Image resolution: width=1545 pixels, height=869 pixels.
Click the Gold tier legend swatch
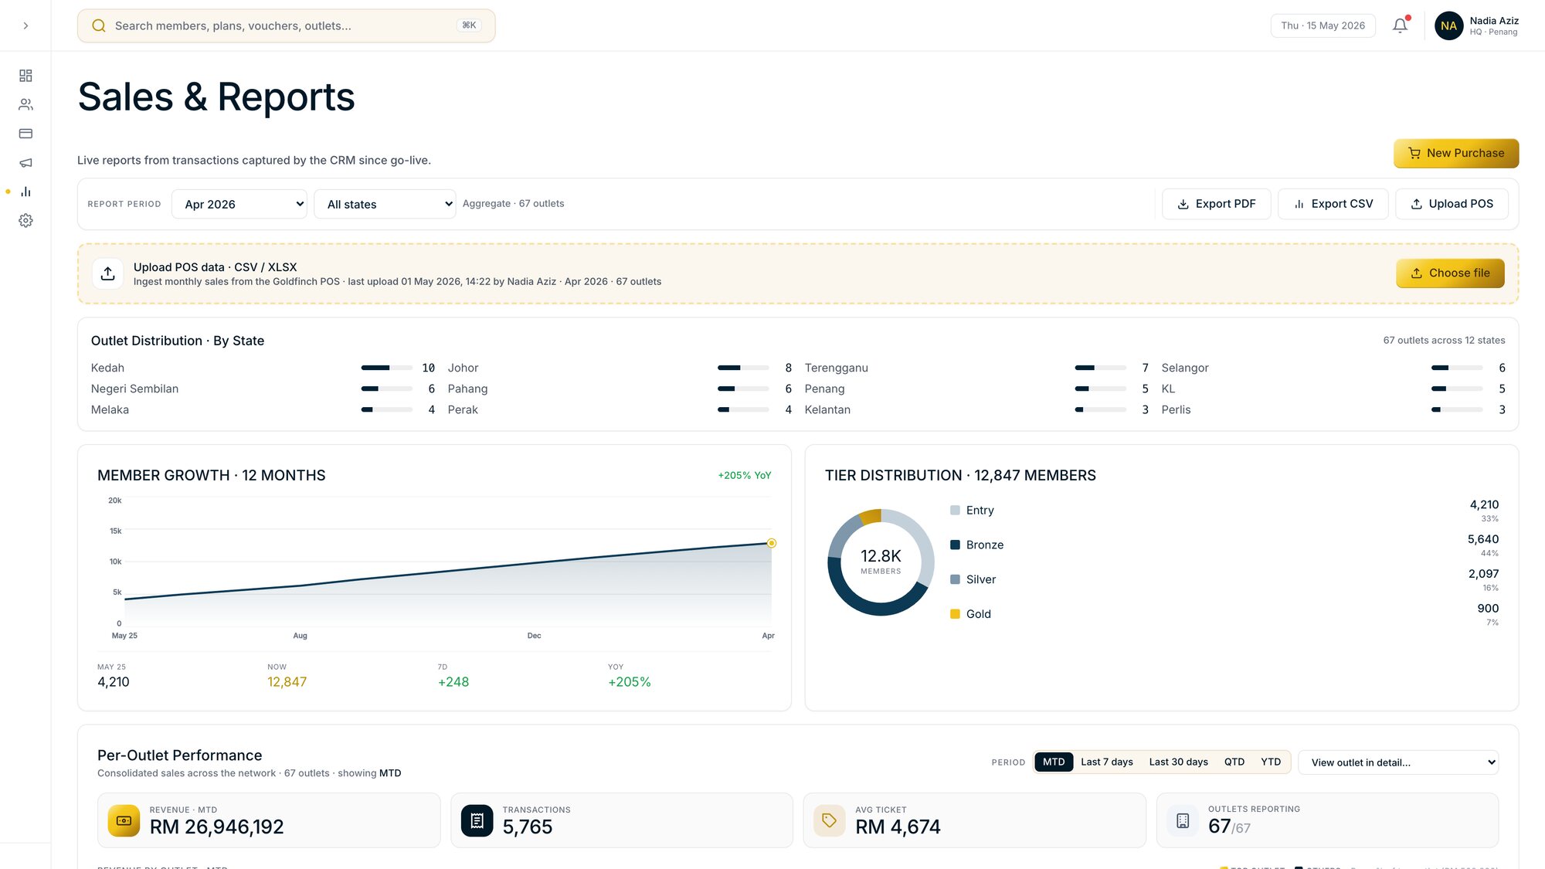click(955, 614)
